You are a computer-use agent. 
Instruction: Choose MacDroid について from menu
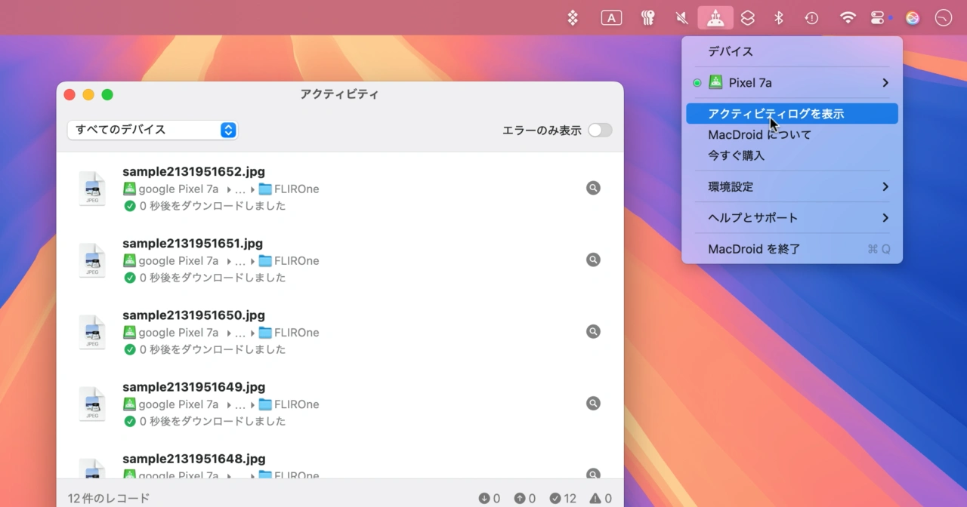pyautogui.click(x=759, y=135)
